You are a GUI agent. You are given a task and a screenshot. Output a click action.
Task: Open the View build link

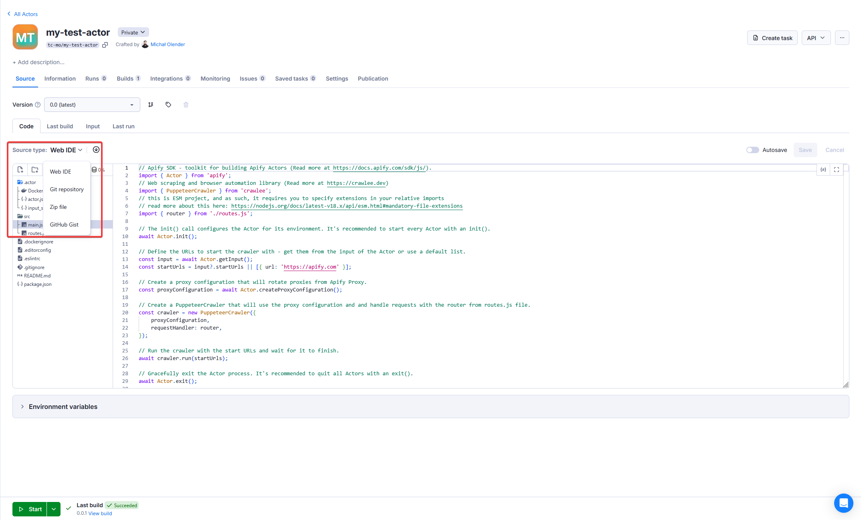click(x=100, y=513)
